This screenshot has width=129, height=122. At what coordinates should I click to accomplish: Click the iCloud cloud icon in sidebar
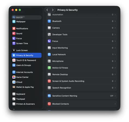[x=14, y=82]
